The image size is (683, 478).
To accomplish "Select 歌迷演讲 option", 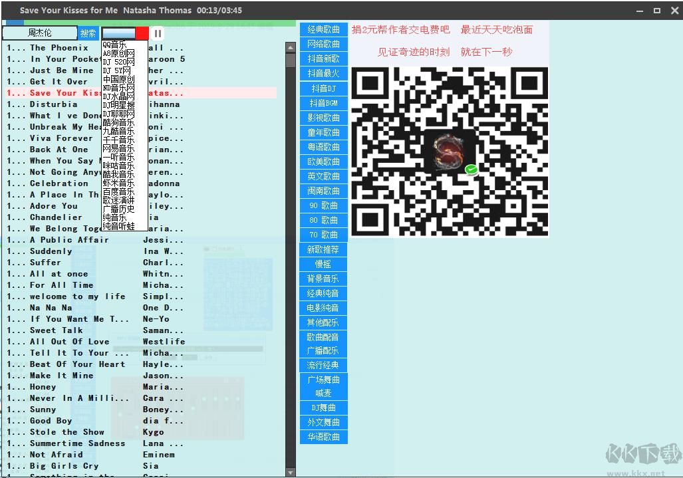I will tap(124, 201).
